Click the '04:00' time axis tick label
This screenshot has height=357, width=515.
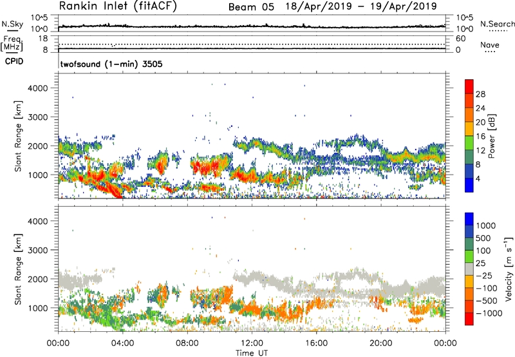pos(123,343)
